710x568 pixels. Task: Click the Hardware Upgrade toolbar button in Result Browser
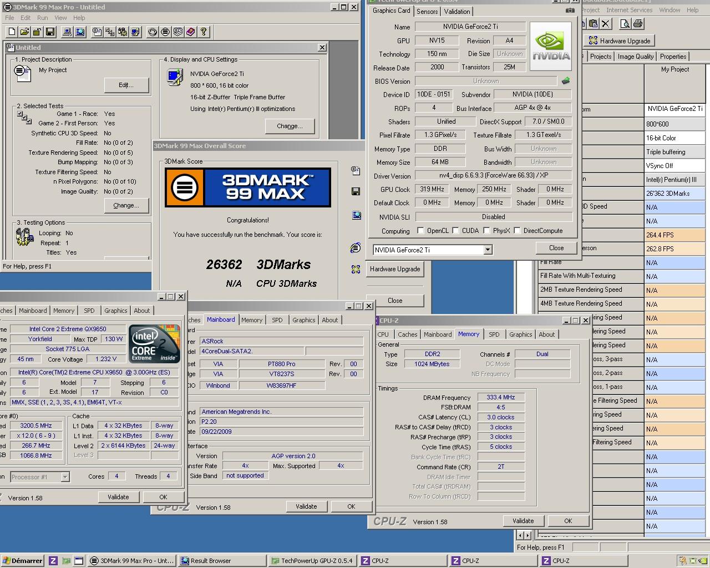(620, 40)
